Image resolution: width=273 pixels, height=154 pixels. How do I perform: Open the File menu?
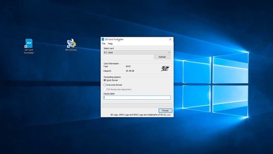pos(104,44)
